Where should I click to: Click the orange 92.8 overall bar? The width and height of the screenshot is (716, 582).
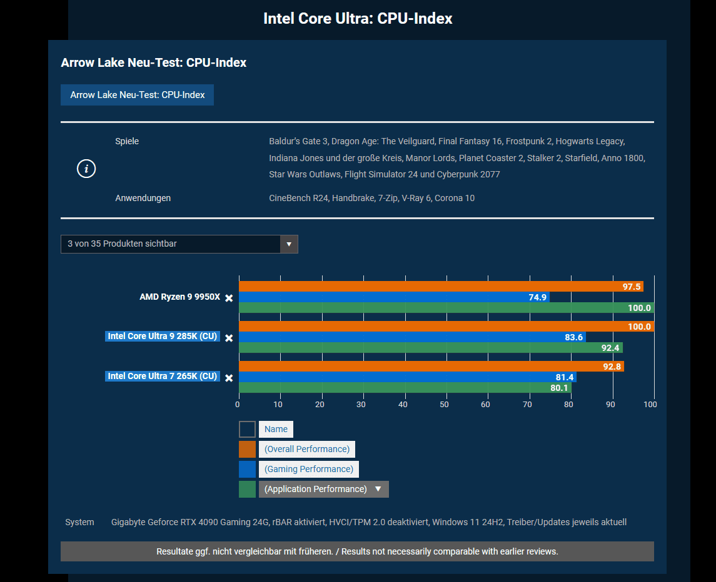pos(431,367)
